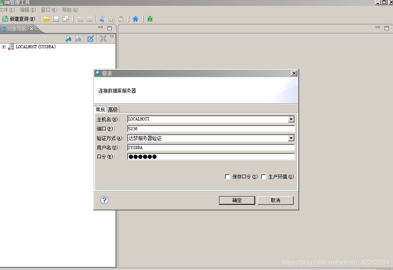Click the OK (确定) button
Image resolution: width=393 pixels, height=270 pixels.
[x=237, y=201]
